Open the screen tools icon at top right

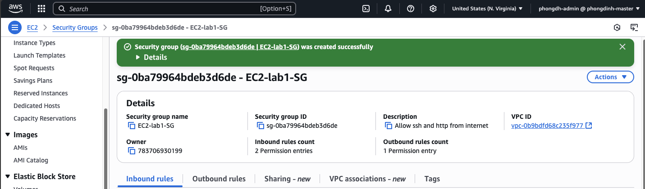[x=634, y=27]
